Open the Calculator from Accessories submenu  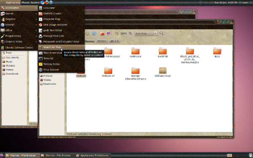point(61,8)
